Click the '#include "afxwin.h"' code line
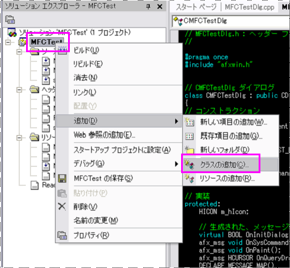290x268 pixels. coord(218,65)
